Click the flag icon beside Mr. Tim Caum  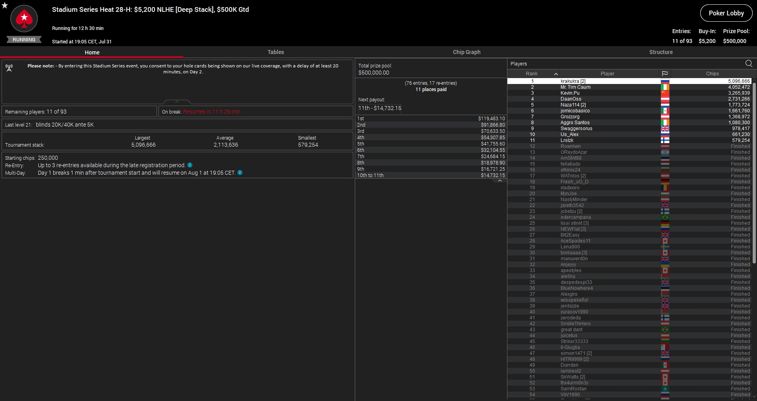click(x=665, y=87)
